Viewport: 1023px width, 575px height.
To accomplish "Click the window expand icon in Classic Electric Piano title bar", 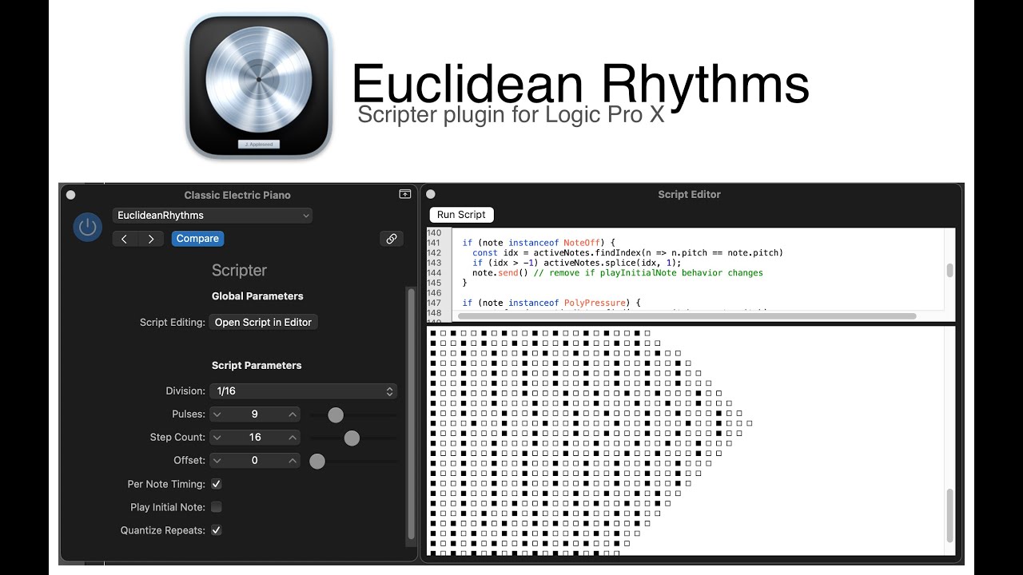I will point(405,194).
